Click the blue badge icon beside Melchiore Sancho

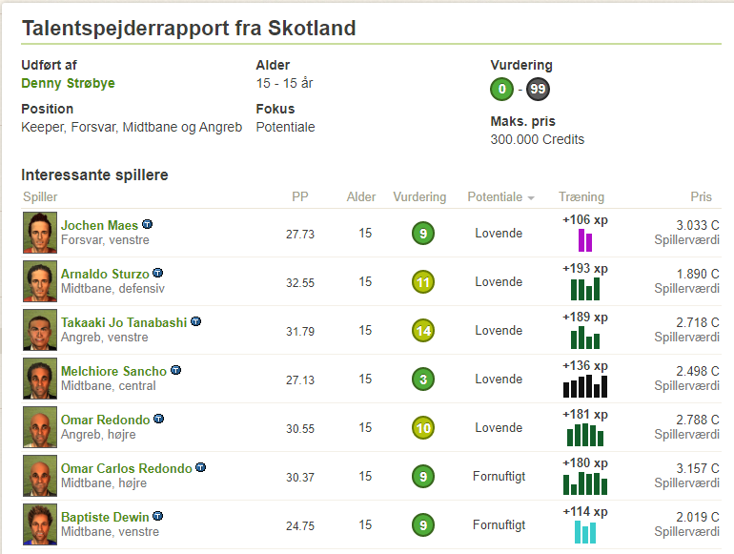(175, 370)
